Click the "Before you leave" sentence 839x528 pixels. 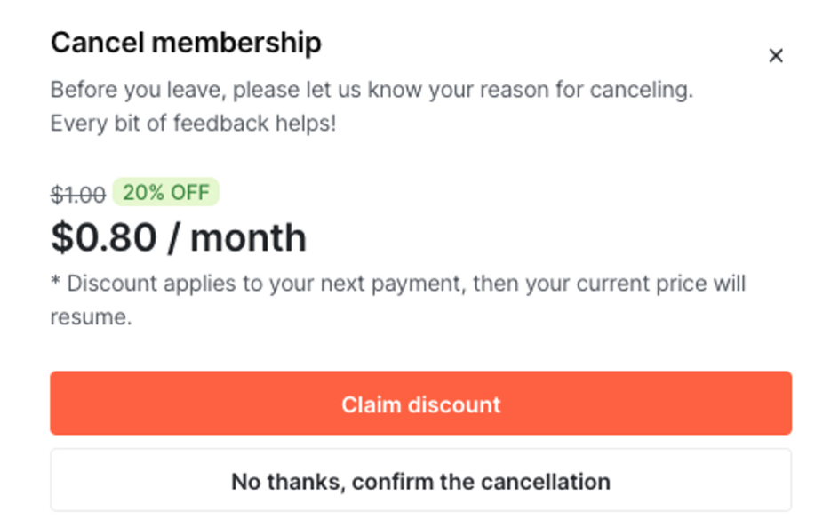pos(372,90)
